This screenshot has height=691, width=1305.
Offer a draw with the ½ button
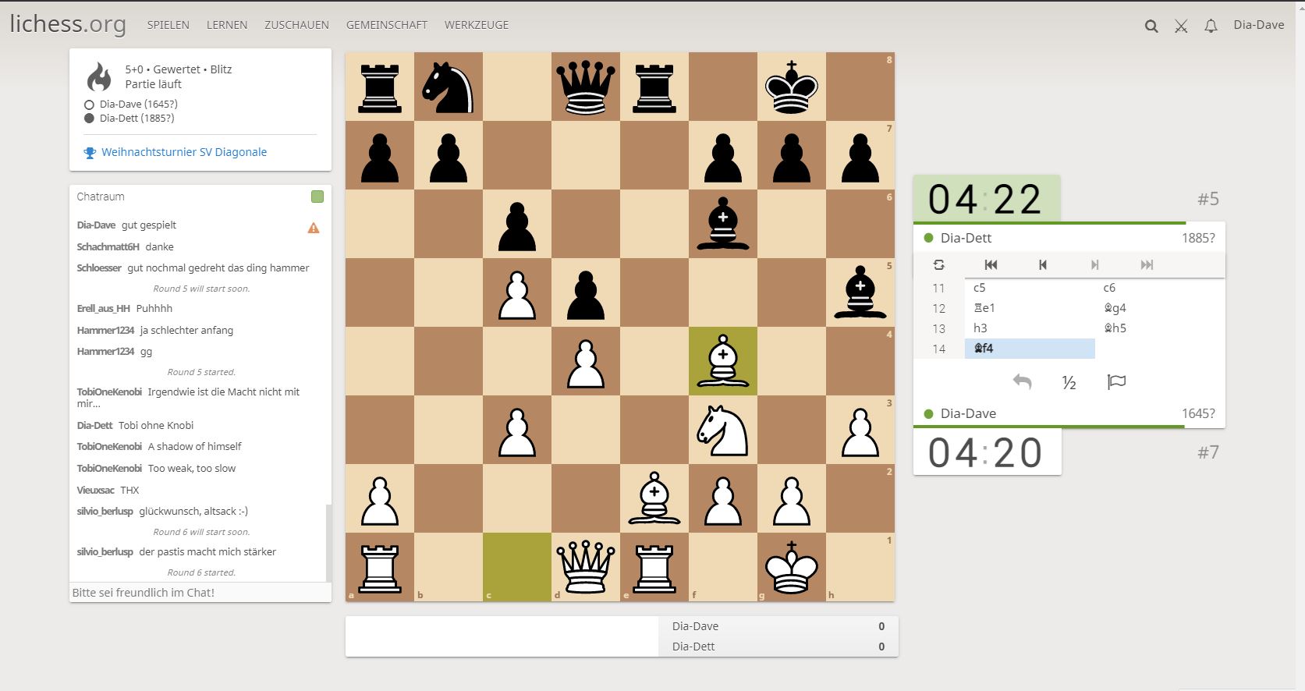(1069, 382)
